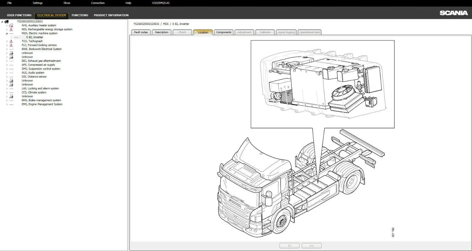
Task: Click the question-mark icon just below BWE row
Action: [x=11, y=53]
